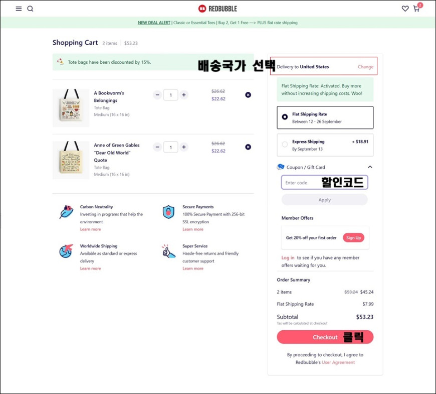Increase quantity of Anne of Green Gables bag
The width and height of the screenshot is (436, 394).
(184, 147)
